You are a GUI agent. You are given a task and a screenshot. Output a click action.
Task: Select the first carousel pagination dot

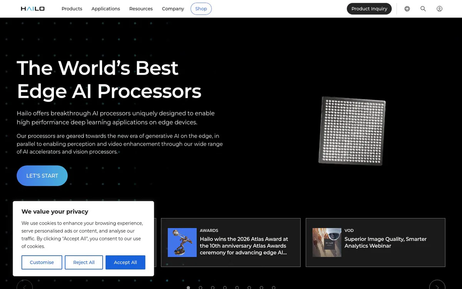coord(188,287)
